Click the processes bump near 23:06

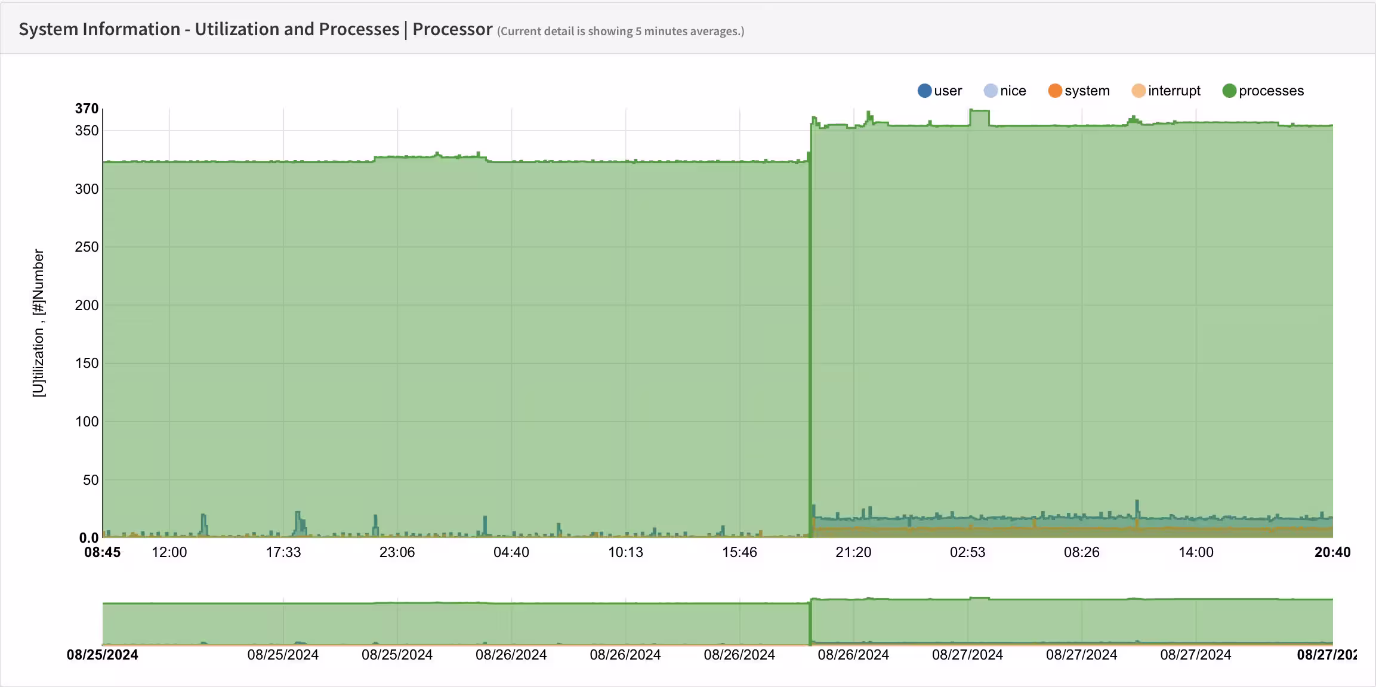click(430, 156)
